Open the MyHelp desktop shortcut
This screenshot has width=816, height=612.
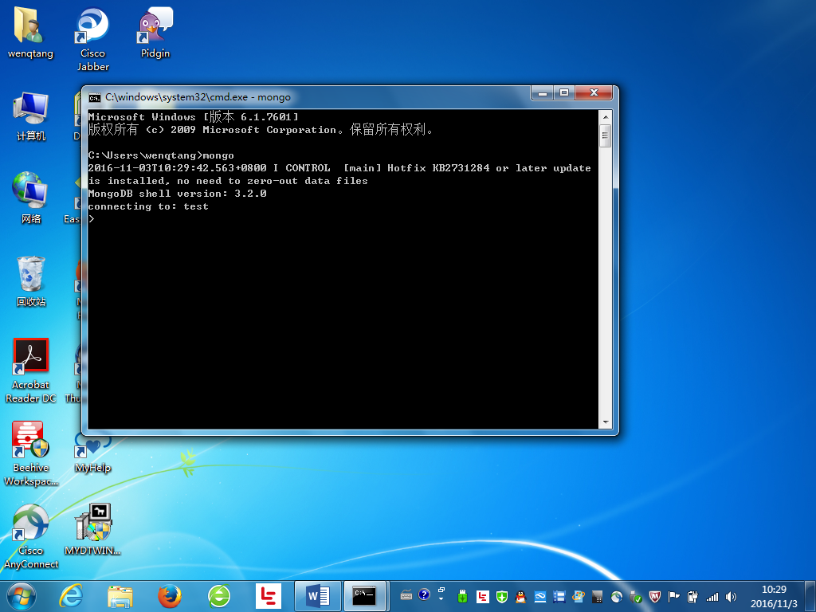tap(92, 453)
